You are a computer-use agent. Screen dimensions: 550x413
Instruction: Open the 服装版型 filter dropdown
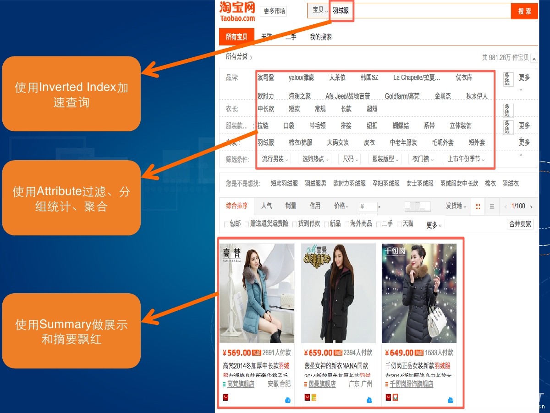[385, 159]
